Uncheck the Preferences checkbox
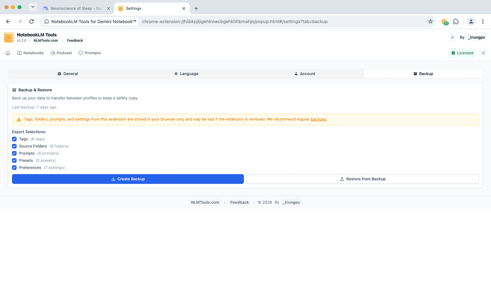 (x=14, y=168)
